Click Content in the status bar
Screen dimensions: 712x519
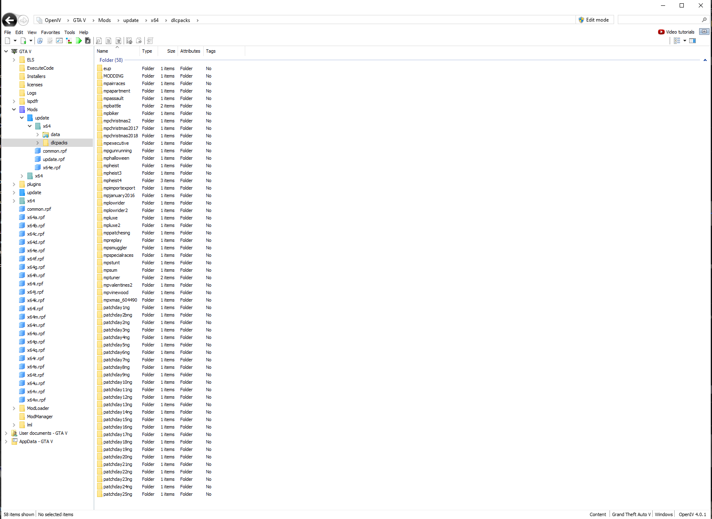[x=598, y=514]
